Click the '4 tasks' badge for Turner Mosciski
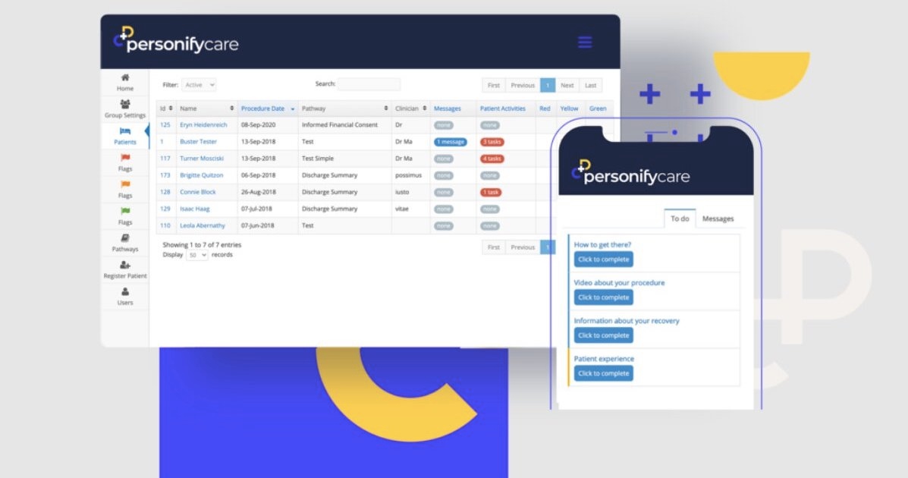Screen dimensions: 908x478 pyautogui.click(x=492, y=159)
